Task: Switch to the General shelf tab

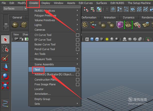Action: [17, 17]
